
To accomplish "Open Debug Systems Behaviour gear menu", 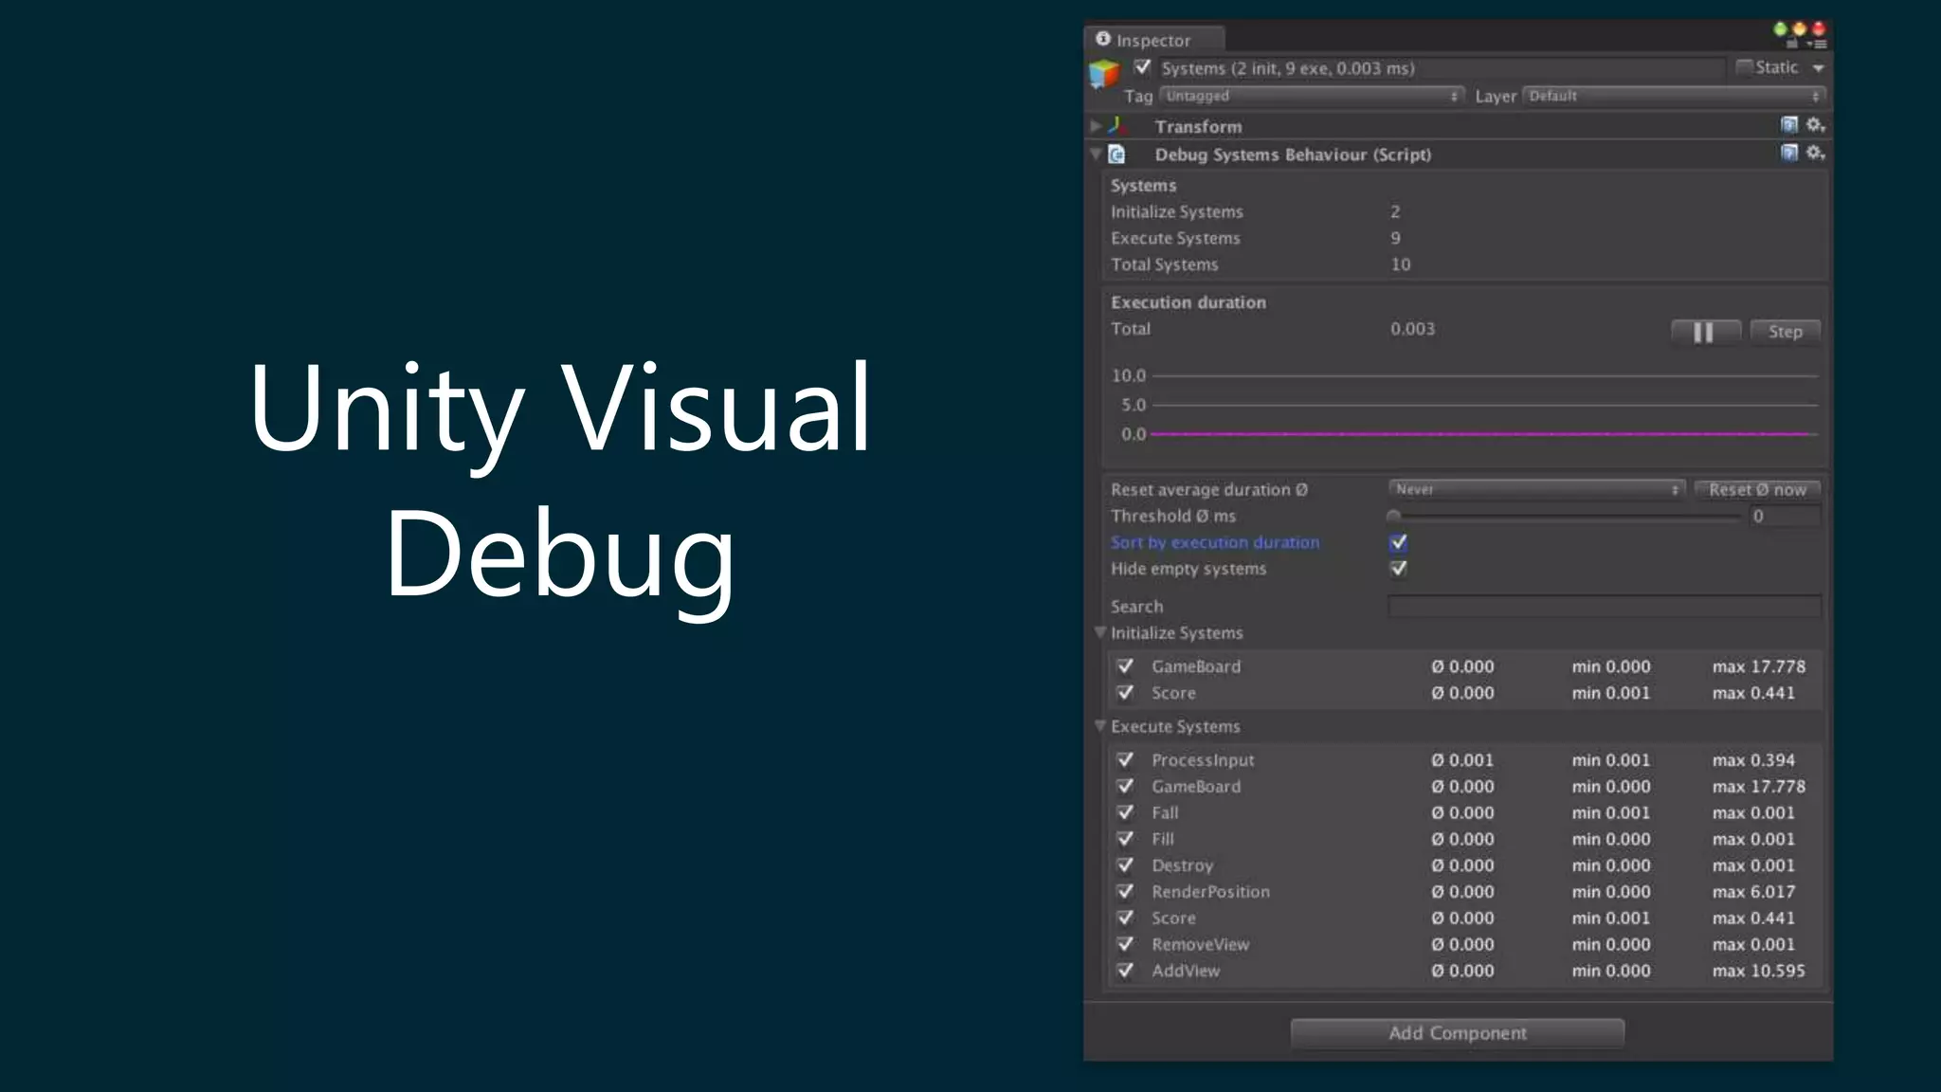I will click(1816, 154).
